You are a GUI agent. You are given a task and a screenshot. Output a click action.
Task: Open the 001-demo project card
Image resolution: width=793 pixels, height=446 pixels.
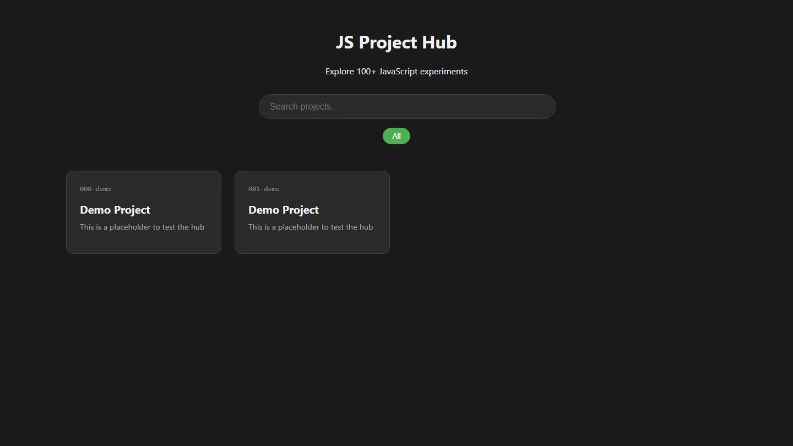pos(312,212)
